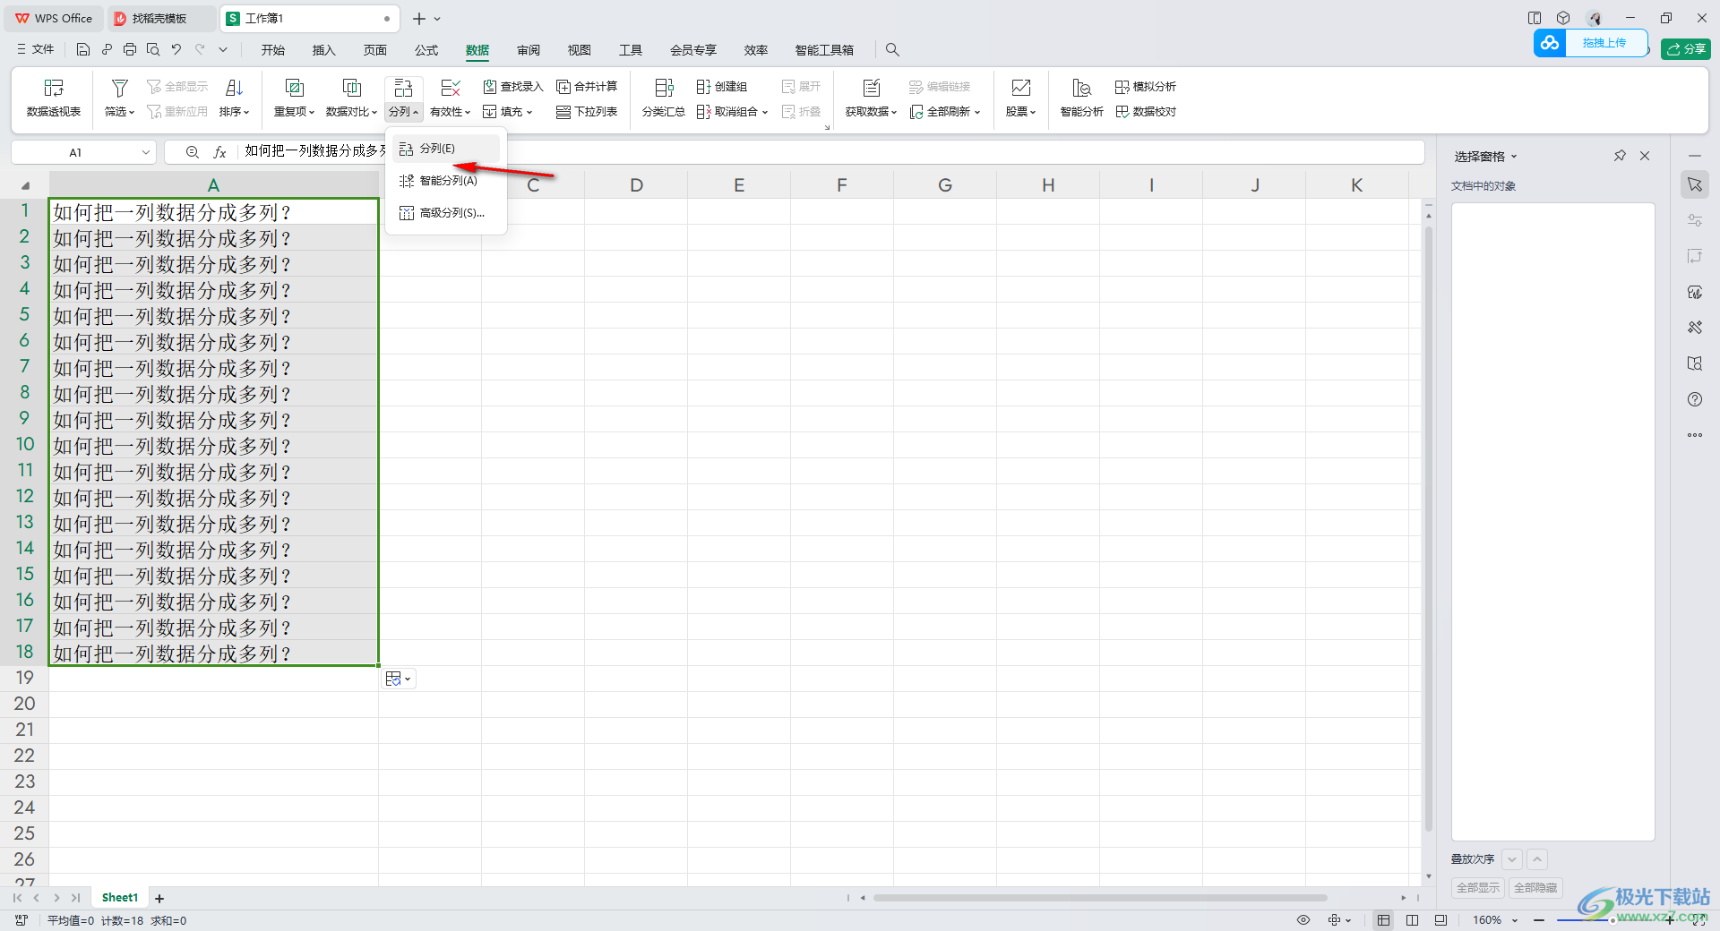Open the 文件 (File) menu

pos(36,50)
